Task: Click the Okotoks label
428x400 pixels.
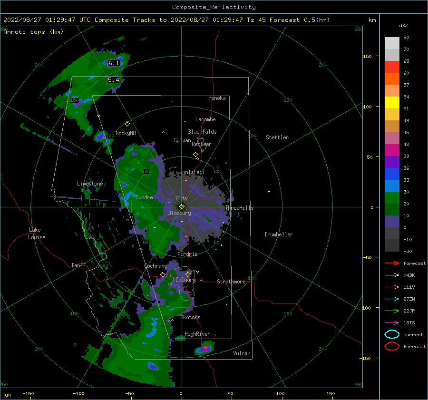Action: pos(190,317)
